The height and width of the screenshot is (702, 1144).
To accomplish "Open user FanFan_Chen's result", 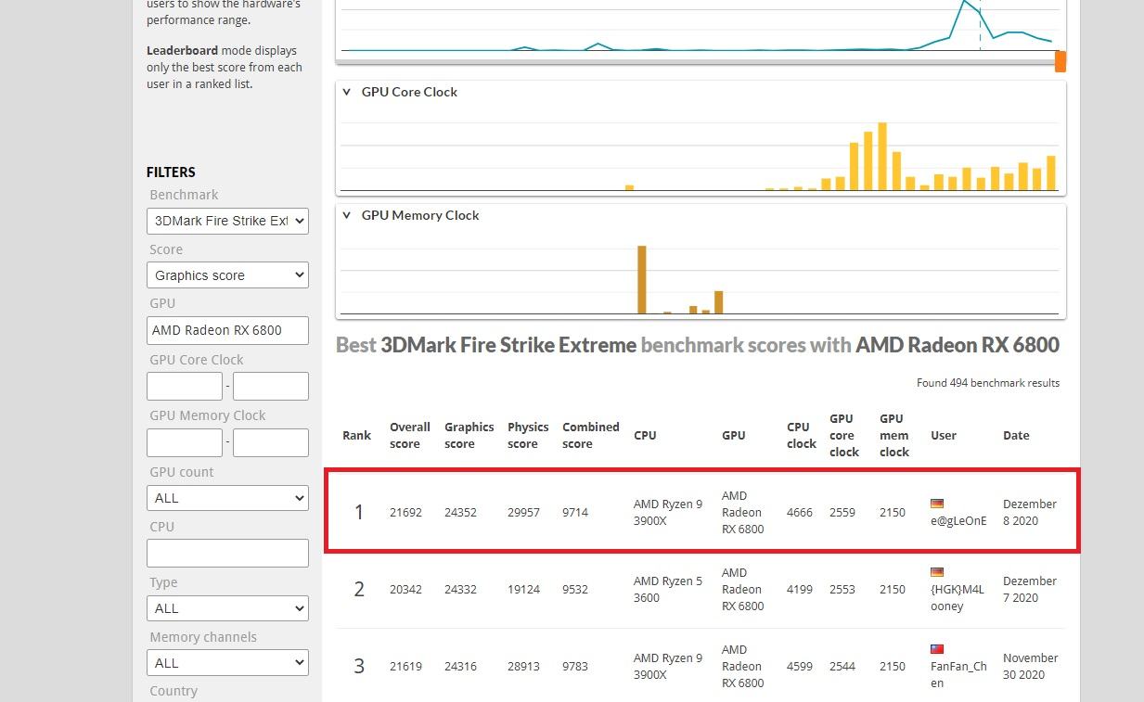I will pyautogui.click(x=958, y=674).
